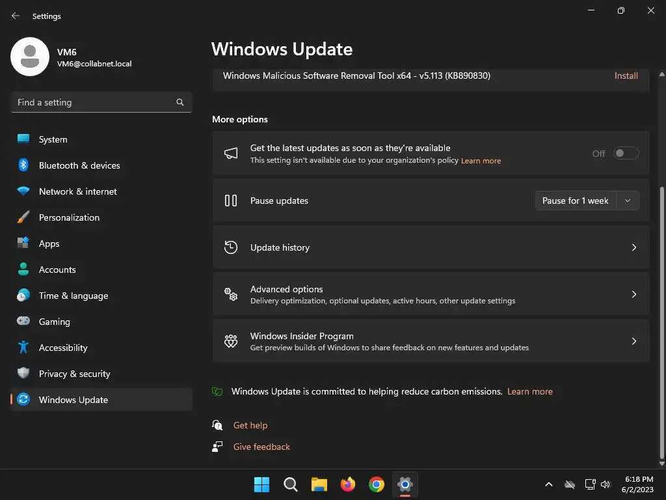Click the search magnifier in Find a setting
The image size is (666, 500).
pyautogui.click(x=180, y=102)
